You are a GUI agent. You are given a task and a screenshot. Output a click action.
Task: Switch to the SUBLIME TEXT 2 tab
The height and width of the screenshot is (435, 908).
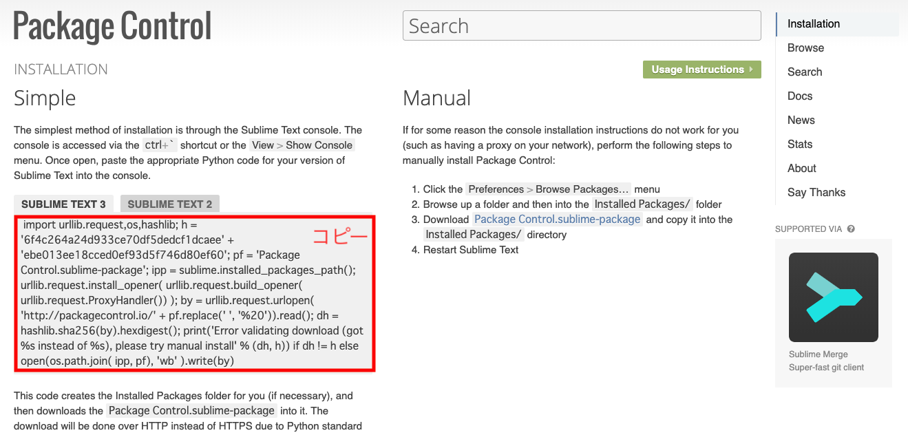170,204
